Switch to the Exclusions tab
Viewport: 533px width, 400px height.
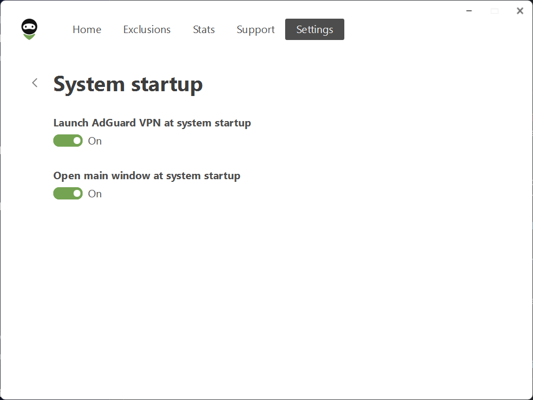[x=147, y=29]
